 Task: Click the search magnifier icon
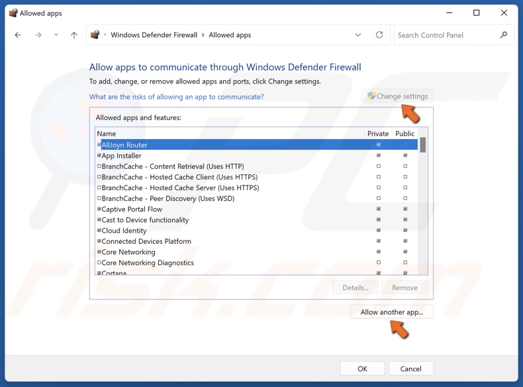pyautogui.click(x=504, y=35)
